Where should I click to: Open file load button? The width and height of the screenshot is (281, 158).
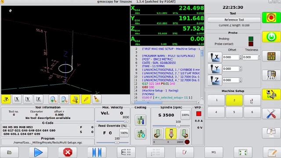pos(9,152)
